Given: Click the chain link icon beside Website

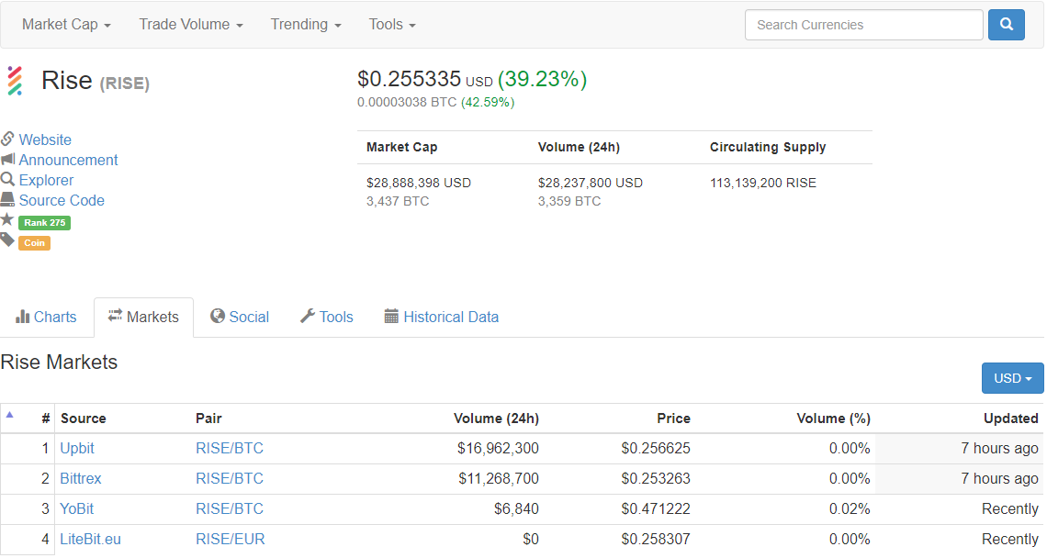Looking at the screenshot, I should [x=7, y=139].
